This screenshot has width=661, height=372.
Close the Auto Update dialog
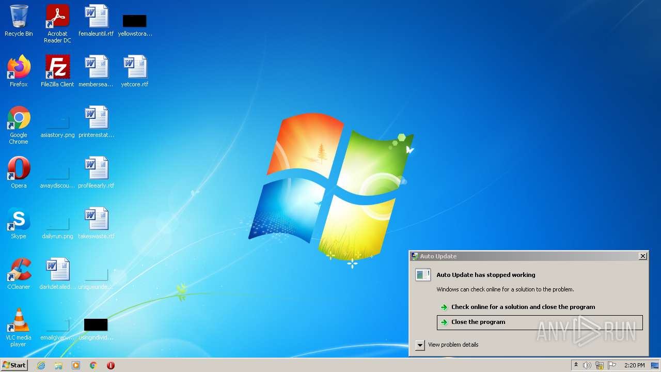click(x=643, y=256)
